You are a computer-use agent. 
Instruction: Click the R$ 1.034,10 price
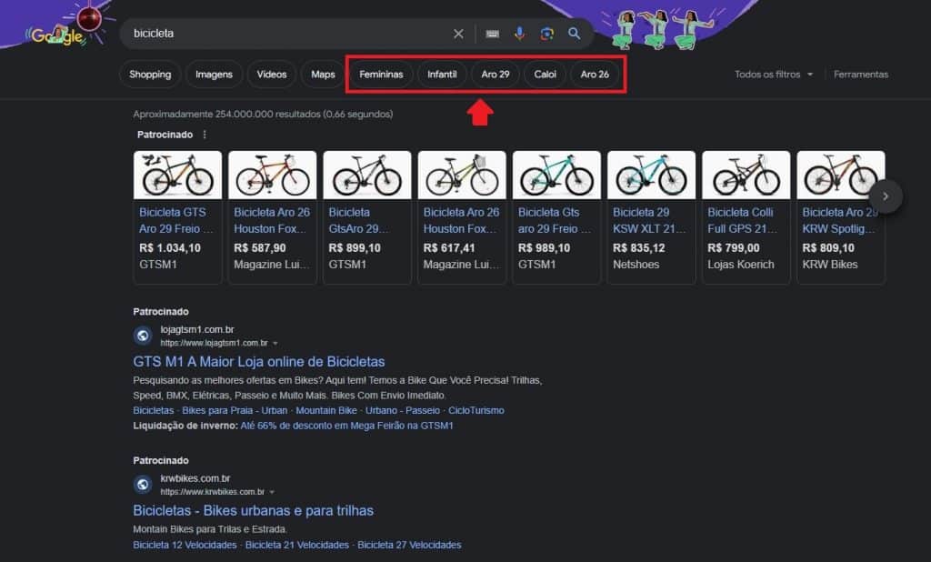(170, 248)
